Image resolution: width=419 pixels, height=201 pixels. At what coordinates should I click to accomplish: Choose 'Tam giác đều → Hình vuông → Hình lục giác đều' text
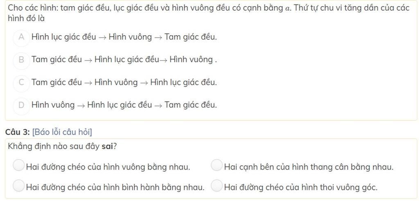point(124,82)
